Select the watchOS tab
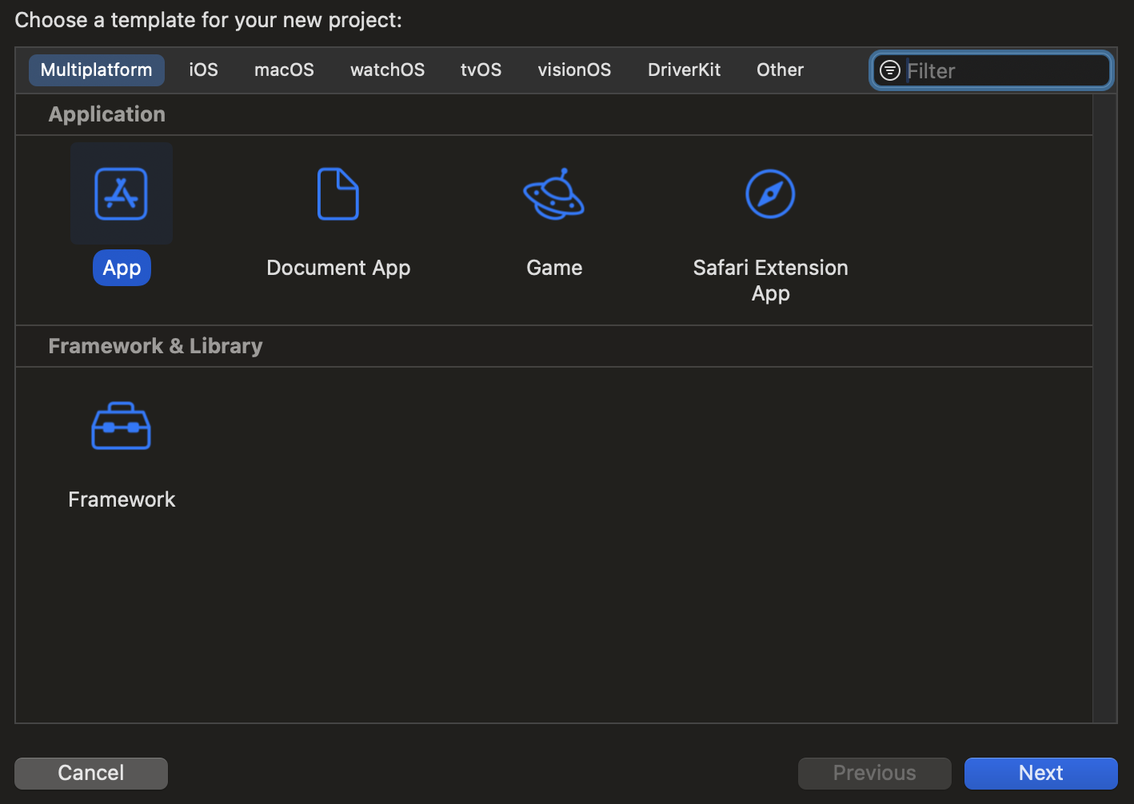 (388, 70)
